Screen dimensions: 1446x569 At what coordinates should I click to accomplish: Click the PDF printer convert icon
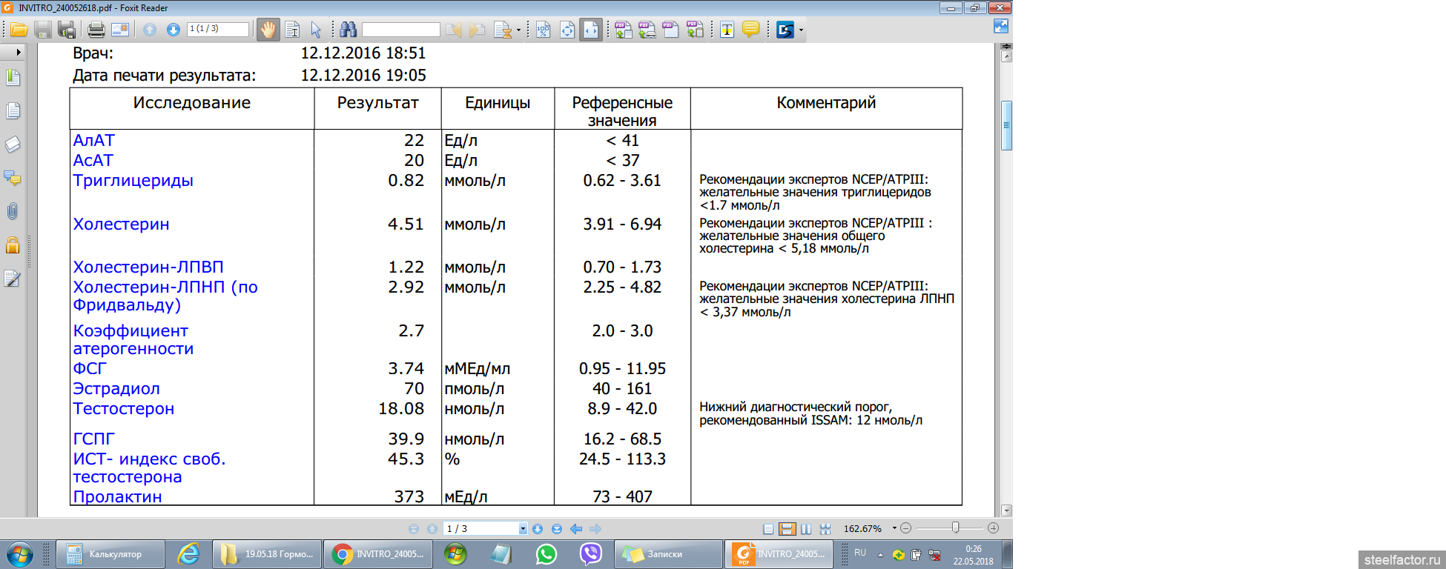pos(647,30)
